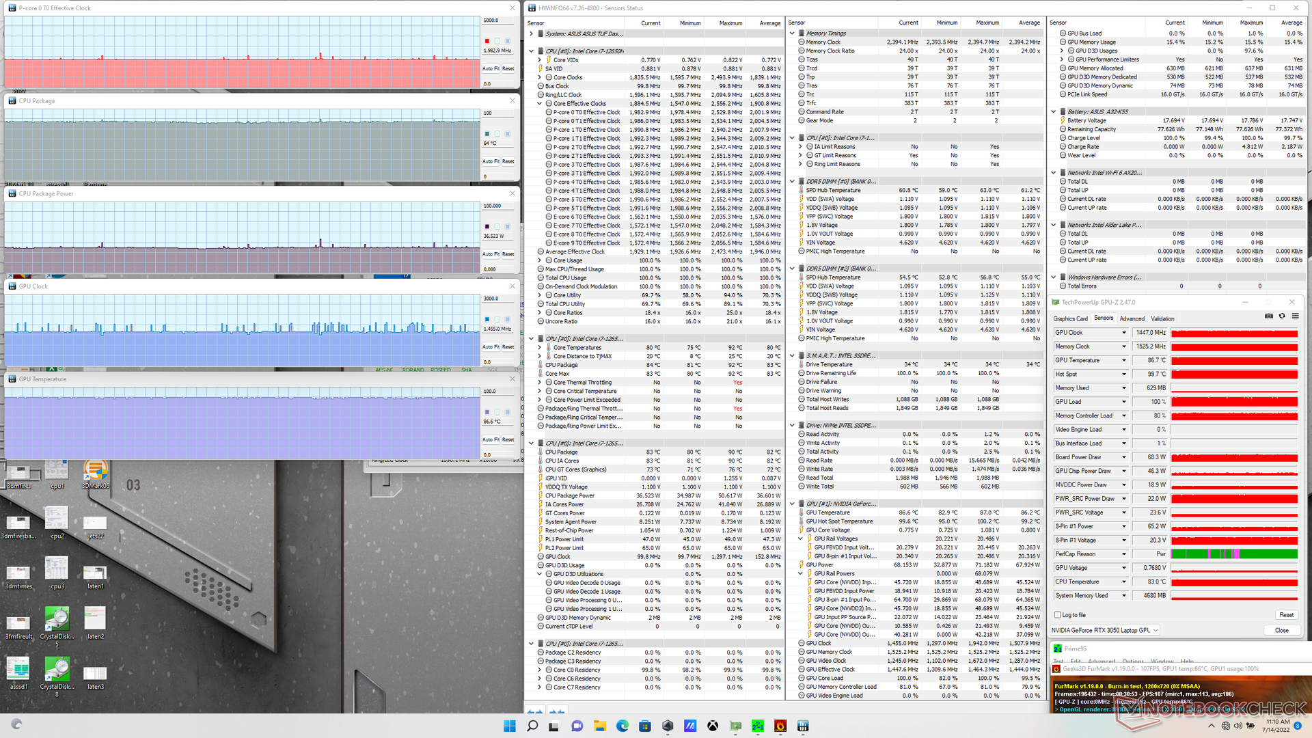Open the NVIDIA GeForce RTX 3050 GPU selector

point(1106,631)
